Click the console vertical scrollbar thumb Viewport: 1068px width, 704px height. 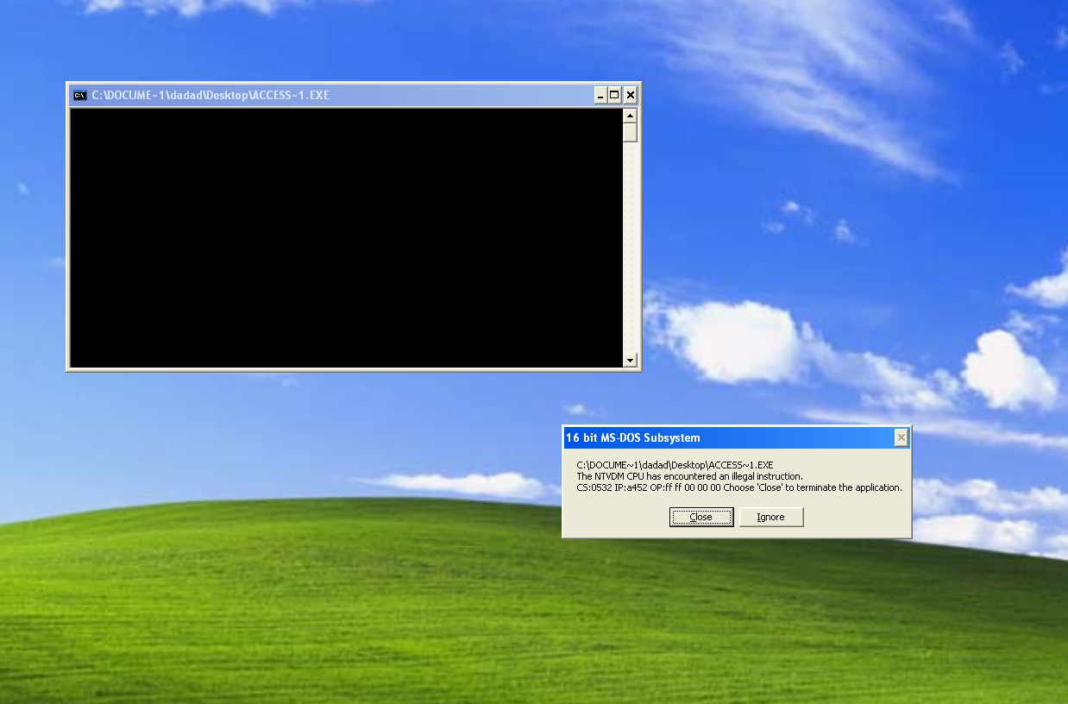coord(630,133)
